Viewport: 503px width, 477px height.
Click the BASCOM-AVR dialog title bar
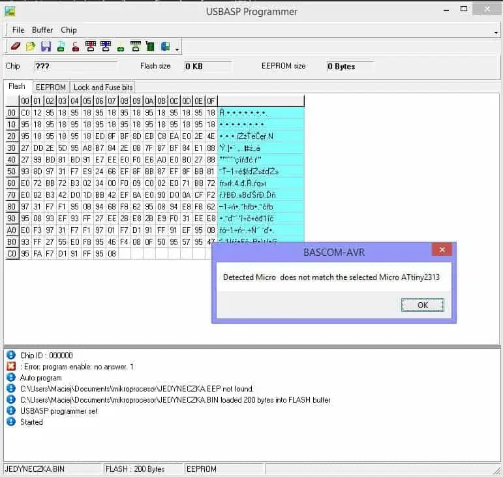pos(334,252)
